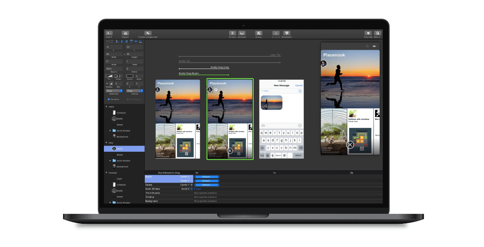Image resolution: width=484 pixels, height=247 pixels.
Task: Send layer backward using the Backward icon
Action: pyautogui.click(x=287, y=34)
